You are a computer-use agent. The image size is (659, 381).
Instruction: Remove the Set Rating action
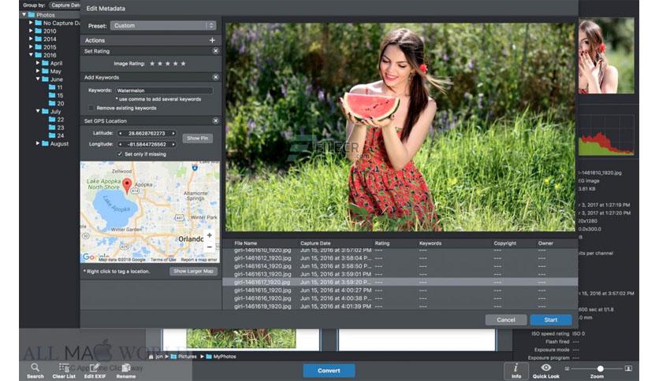[216, 50]
